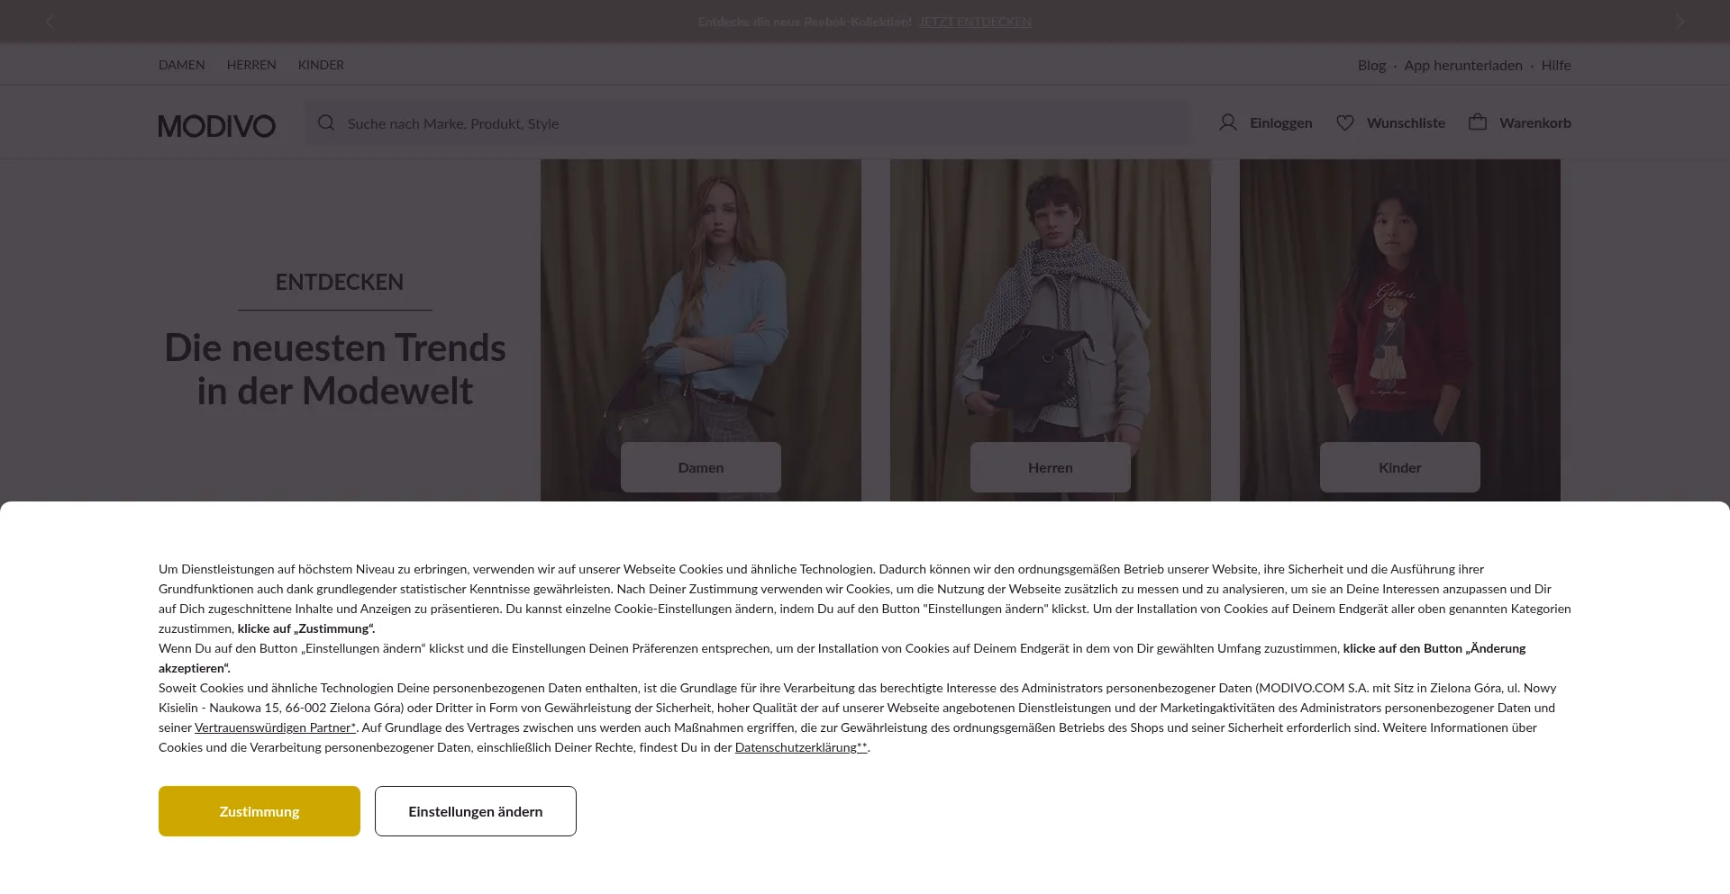
Task: Open the Datenschutzerklärung link
Action: [801, 747]
